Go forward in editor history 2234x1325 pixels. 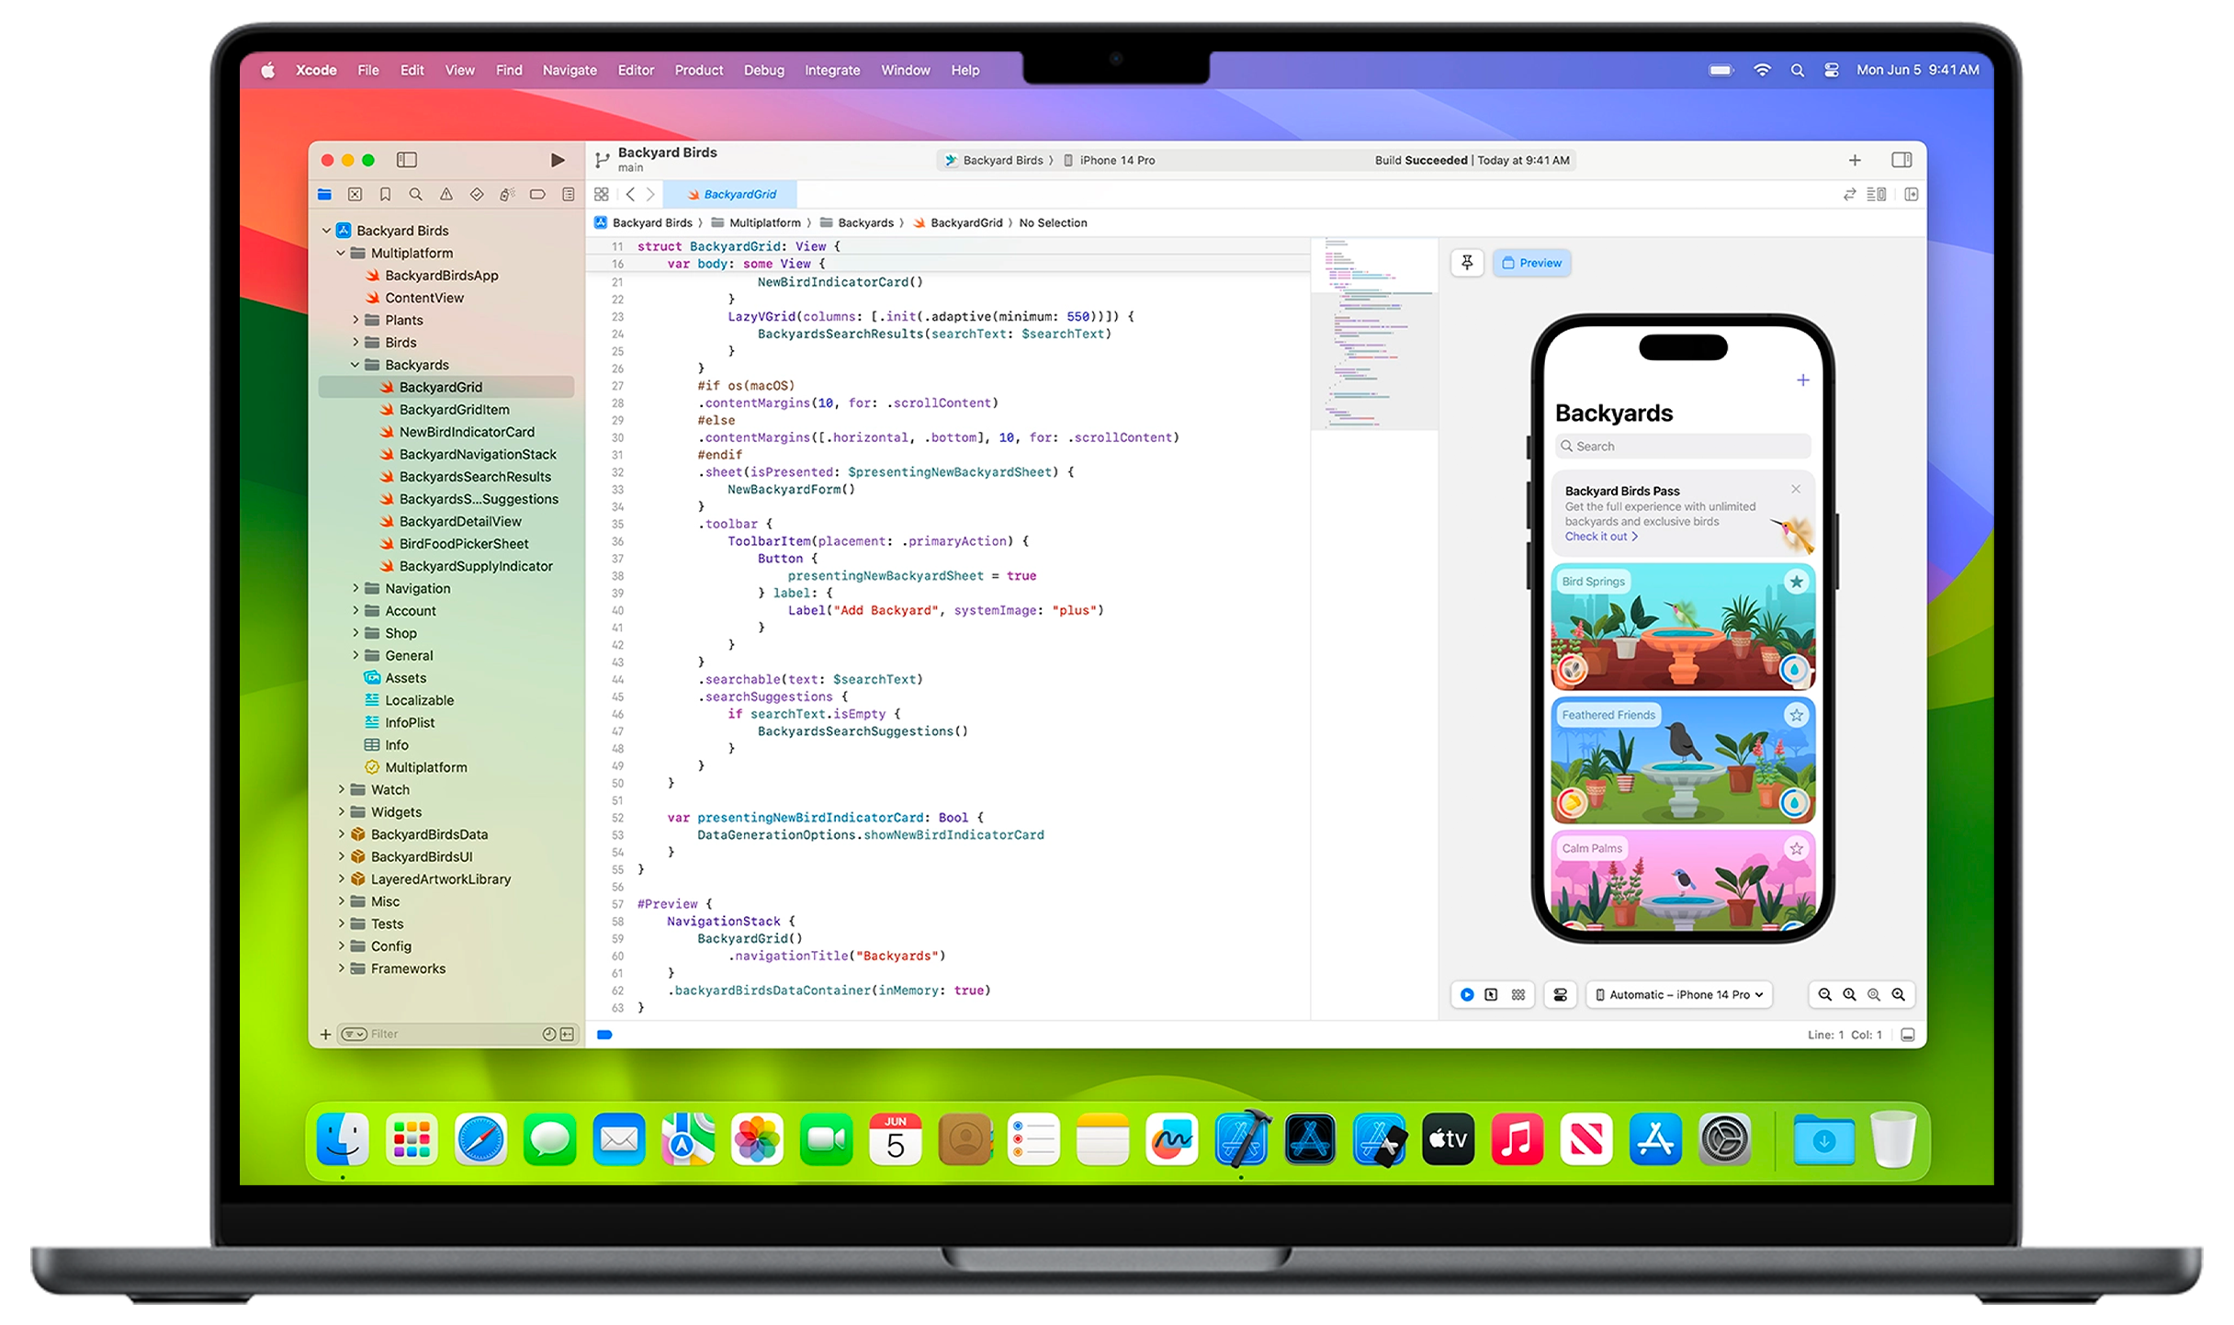click(650, 194)
